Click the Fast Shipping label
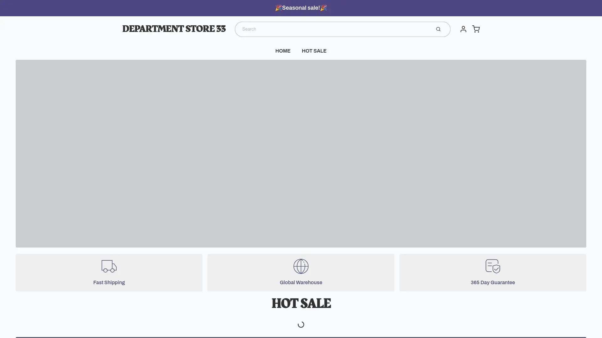Screen dimensions: 602x338 pyautogui.click(x=109, y=282)
